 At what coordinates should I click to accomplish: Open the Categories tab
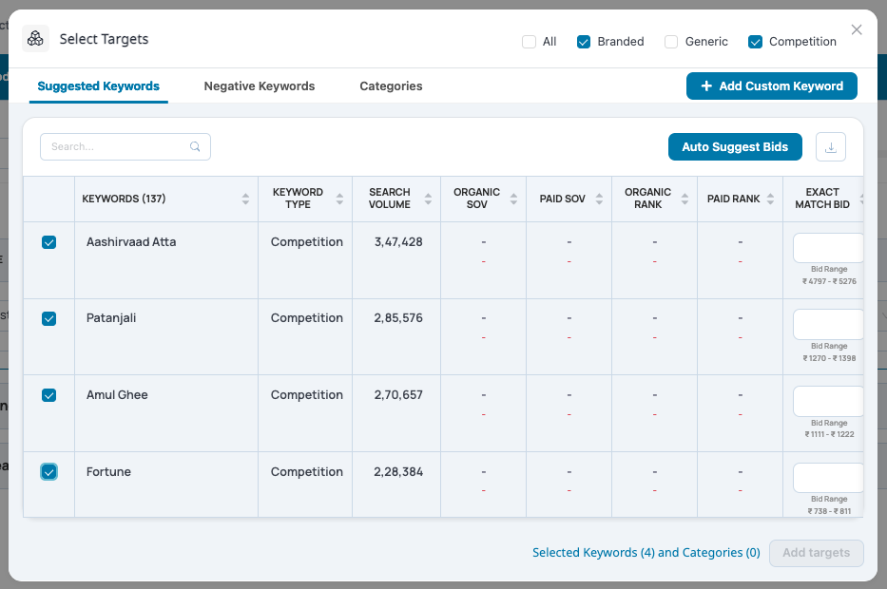point(391,85)
